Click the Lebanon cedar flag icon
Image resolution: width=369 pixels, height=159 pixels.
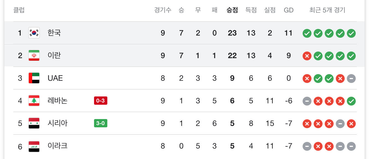[x=34, y=101]
